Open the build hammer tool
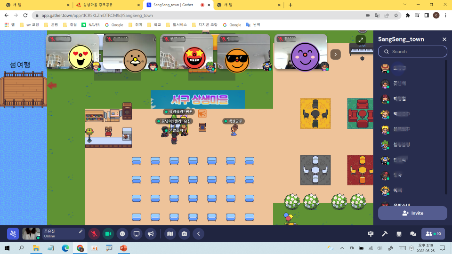Screen dimensions: 452x254 click(x=385, y=234)
